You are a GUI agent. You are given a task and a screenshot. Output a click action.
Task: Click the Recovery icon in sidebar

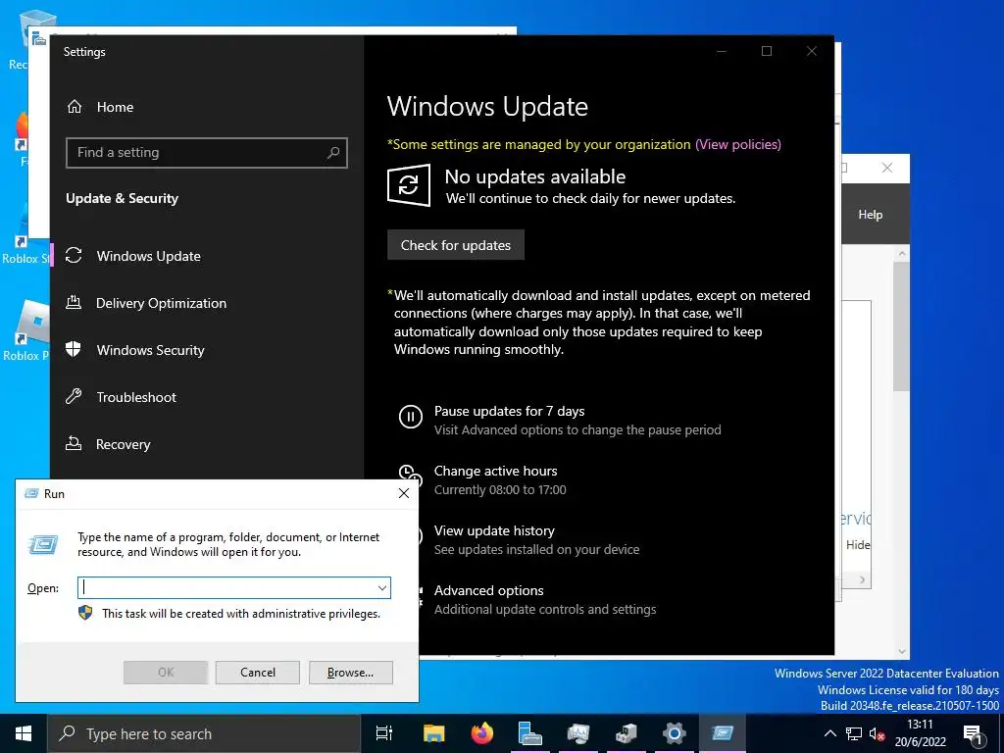[74, 443]
